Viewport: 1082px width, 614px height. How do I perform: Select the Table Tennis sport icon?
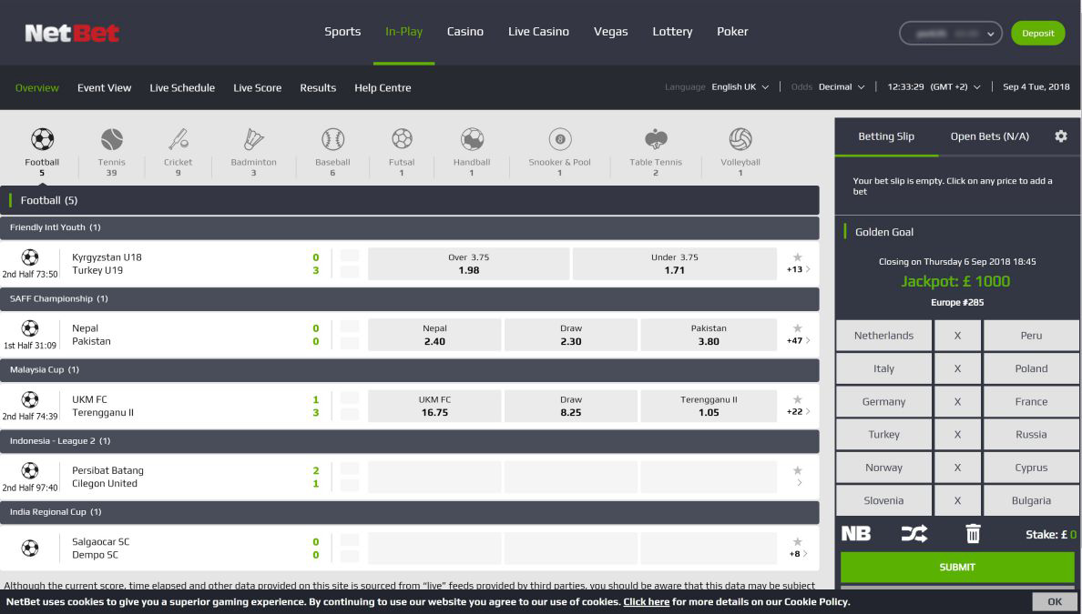pos(656,140)
